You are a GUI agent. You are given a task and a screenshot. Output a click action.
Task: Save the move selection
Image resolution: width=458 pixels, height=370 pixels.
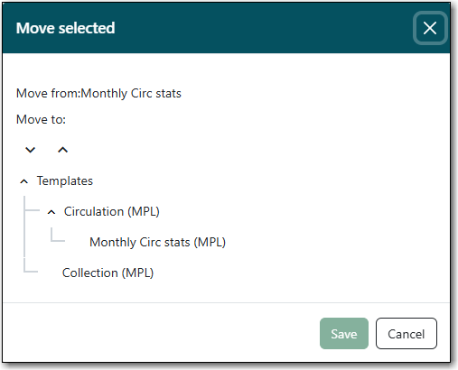pyautogui.click(x=344, y=334)
